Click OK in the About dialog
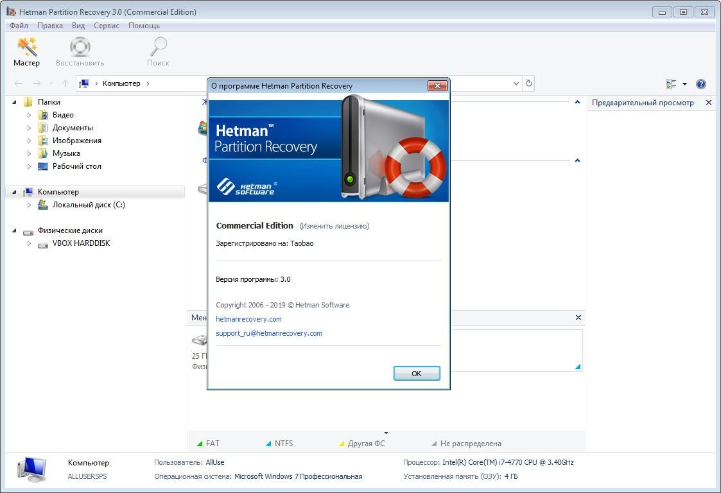 [x=417, y=374]
